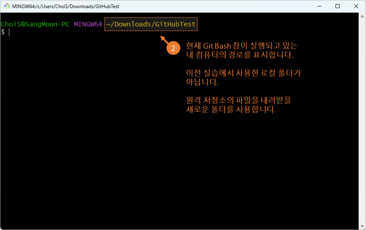
Task: Click the scrollbar down arrow
Action: pos(362,226)
